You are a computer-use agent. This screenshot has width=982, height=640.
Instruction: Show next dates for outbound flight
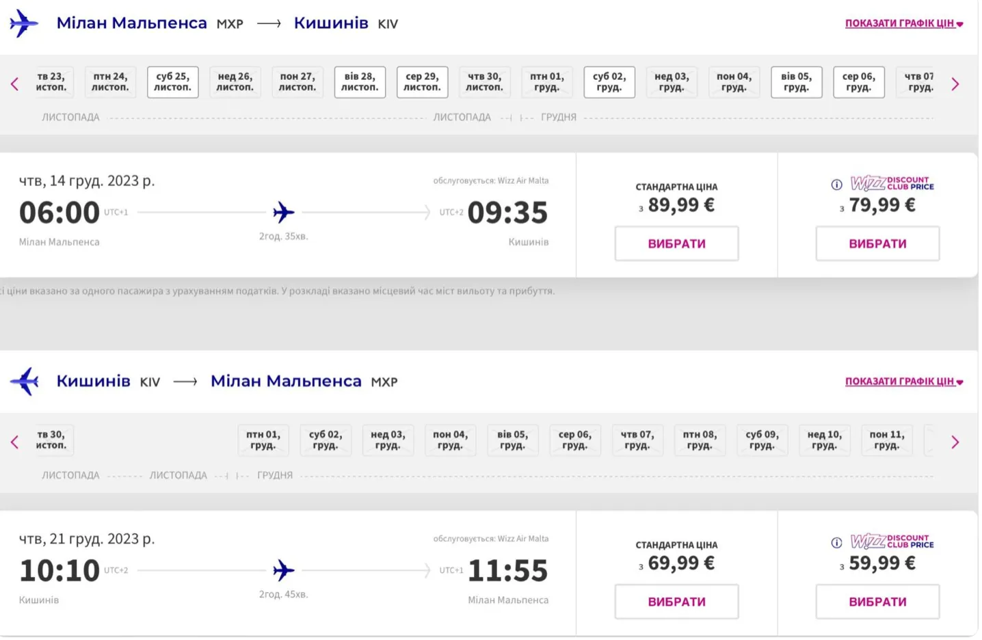[955, 84]
